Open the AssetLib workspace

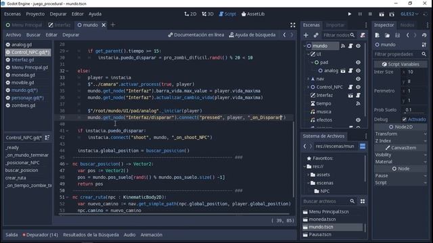point(252,13)
